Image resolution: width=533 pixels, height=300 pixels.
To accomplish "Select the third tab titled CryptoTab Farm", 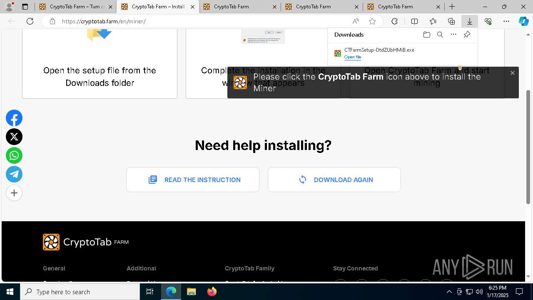I will [x=239, y=7].
